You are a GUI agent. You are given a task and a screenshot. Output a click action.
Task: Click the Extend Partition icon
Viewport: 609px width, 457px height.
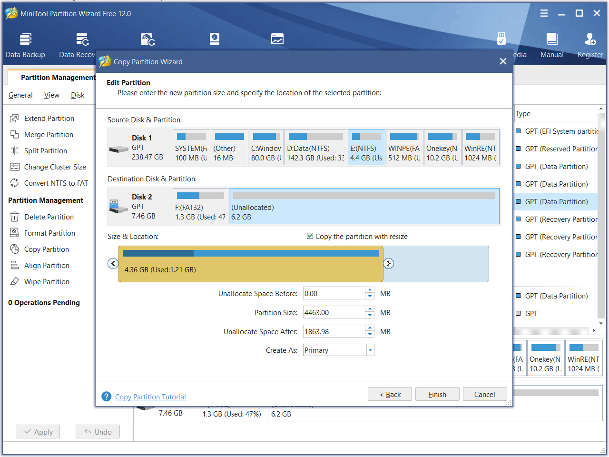[15, 118]
